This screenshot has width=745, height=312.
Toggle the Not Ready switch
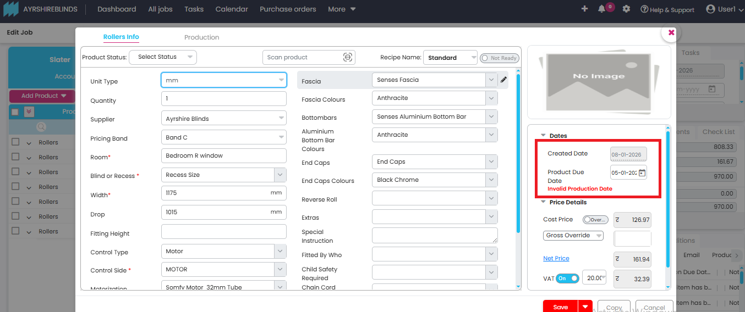click(499, 58)
